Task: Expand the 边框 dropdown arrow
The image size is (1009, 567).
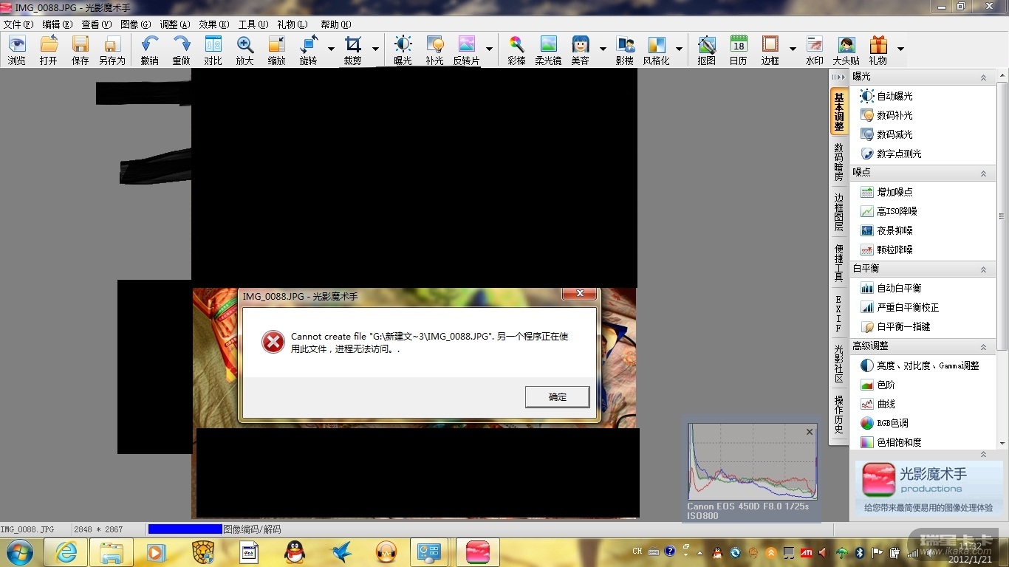Action: 793,49
